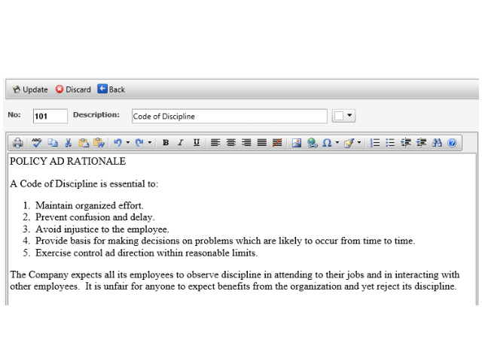Click the white color swatch beside Description
Screen dimensions: 482x361
click(x=339, y=116)
